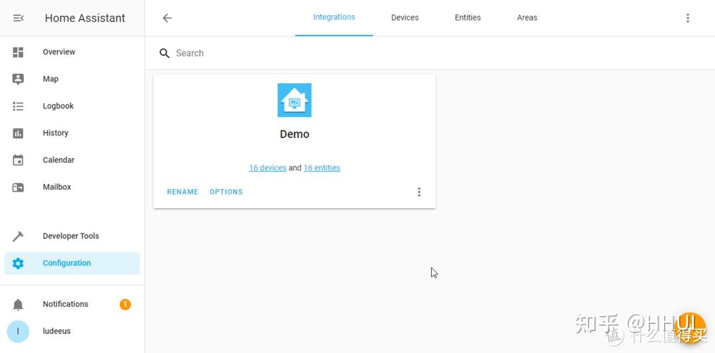Click the Developer Tools hammer icon
The image size is (715, 353).
click(x=18, y=236)
